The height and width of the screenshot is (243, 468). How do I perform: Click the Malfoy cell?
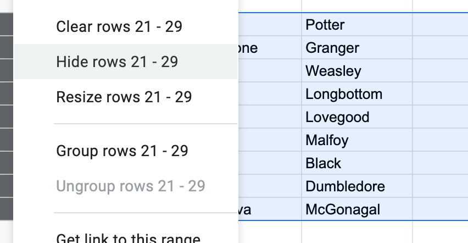point(356,140)
